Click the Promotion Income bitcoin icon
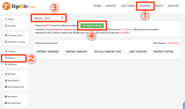This screenshot has height=109, width=185. 6,42
